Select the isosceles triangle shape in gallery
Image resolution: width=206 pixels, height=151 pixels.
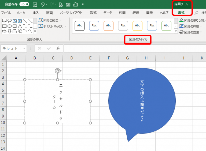pos(20,26)
